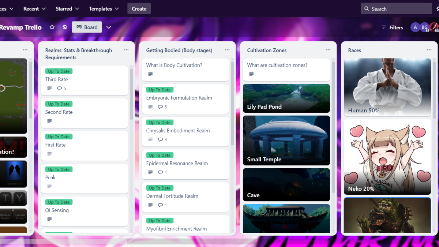Open the Races list actions menu
The image size is (439, 247).
click(x=429, y=50)
